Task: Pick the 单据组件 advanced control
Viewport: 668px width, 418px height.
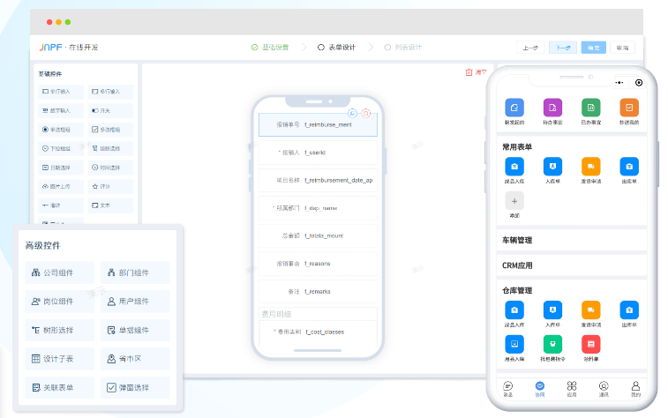Action: pyautogui.click(x=135, y=330)
